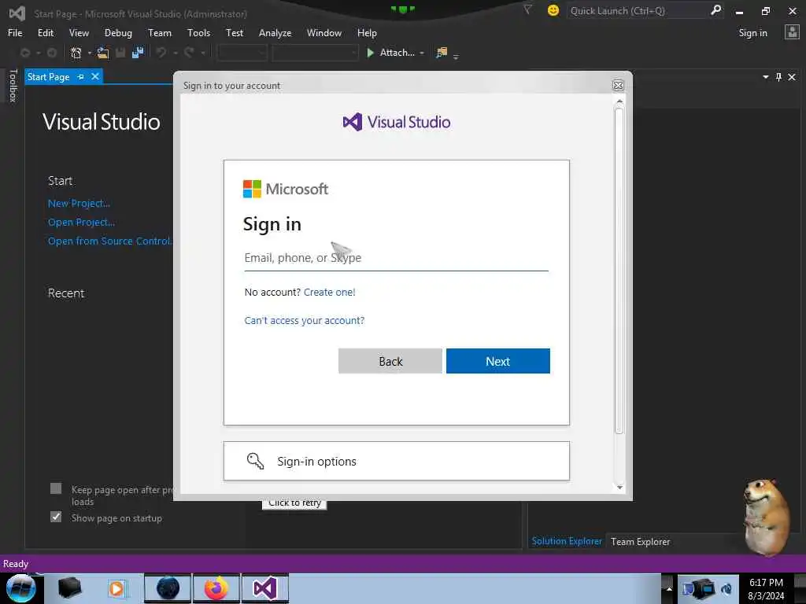The width and height of the screenshot is (806, 604).
Task: Click the Quick Launch search magnifier icon
Action: (x=715, y=10)
